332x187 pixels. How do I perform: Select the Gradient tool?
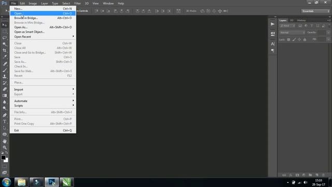point(5,96)
